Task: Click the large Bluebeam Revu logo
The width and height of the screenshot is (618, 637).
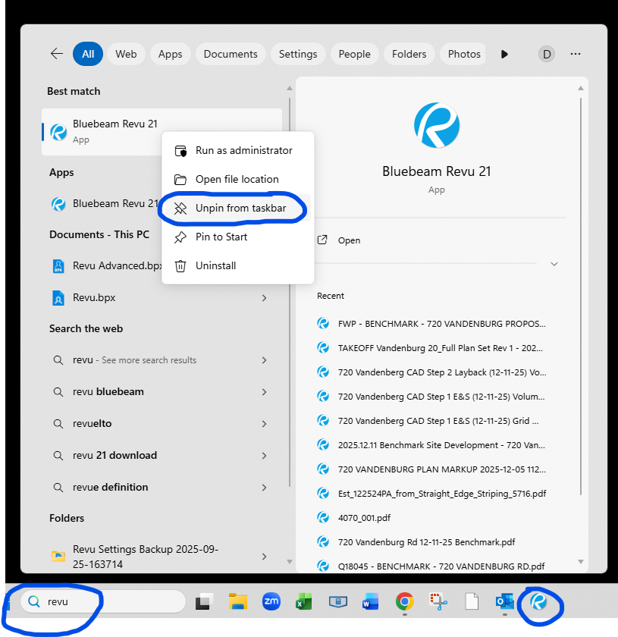Action: point(437,125)
